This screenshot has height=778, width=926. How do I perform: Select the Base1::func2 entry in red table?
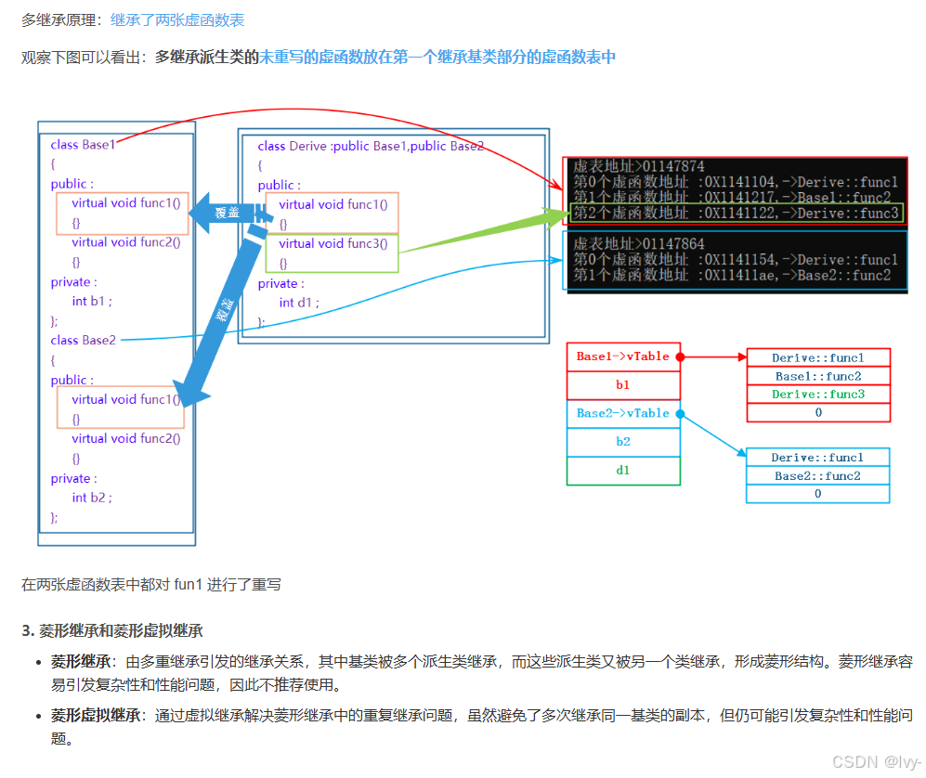[817, 376]
